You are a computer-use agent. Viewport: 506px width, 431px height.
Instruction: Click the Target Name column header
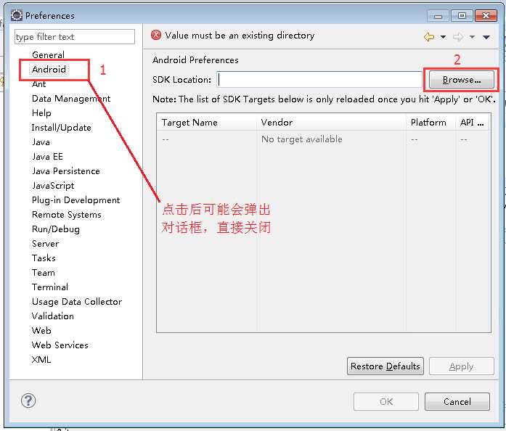pos(207,123)
